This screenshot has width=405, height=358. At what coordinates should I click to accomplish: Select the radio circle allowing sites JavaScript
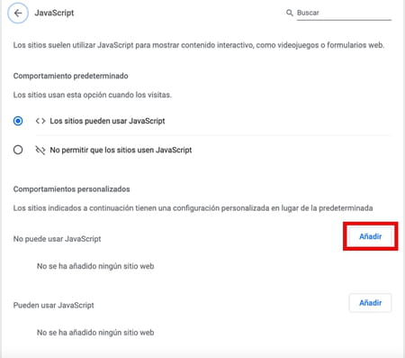pos(18,121)
